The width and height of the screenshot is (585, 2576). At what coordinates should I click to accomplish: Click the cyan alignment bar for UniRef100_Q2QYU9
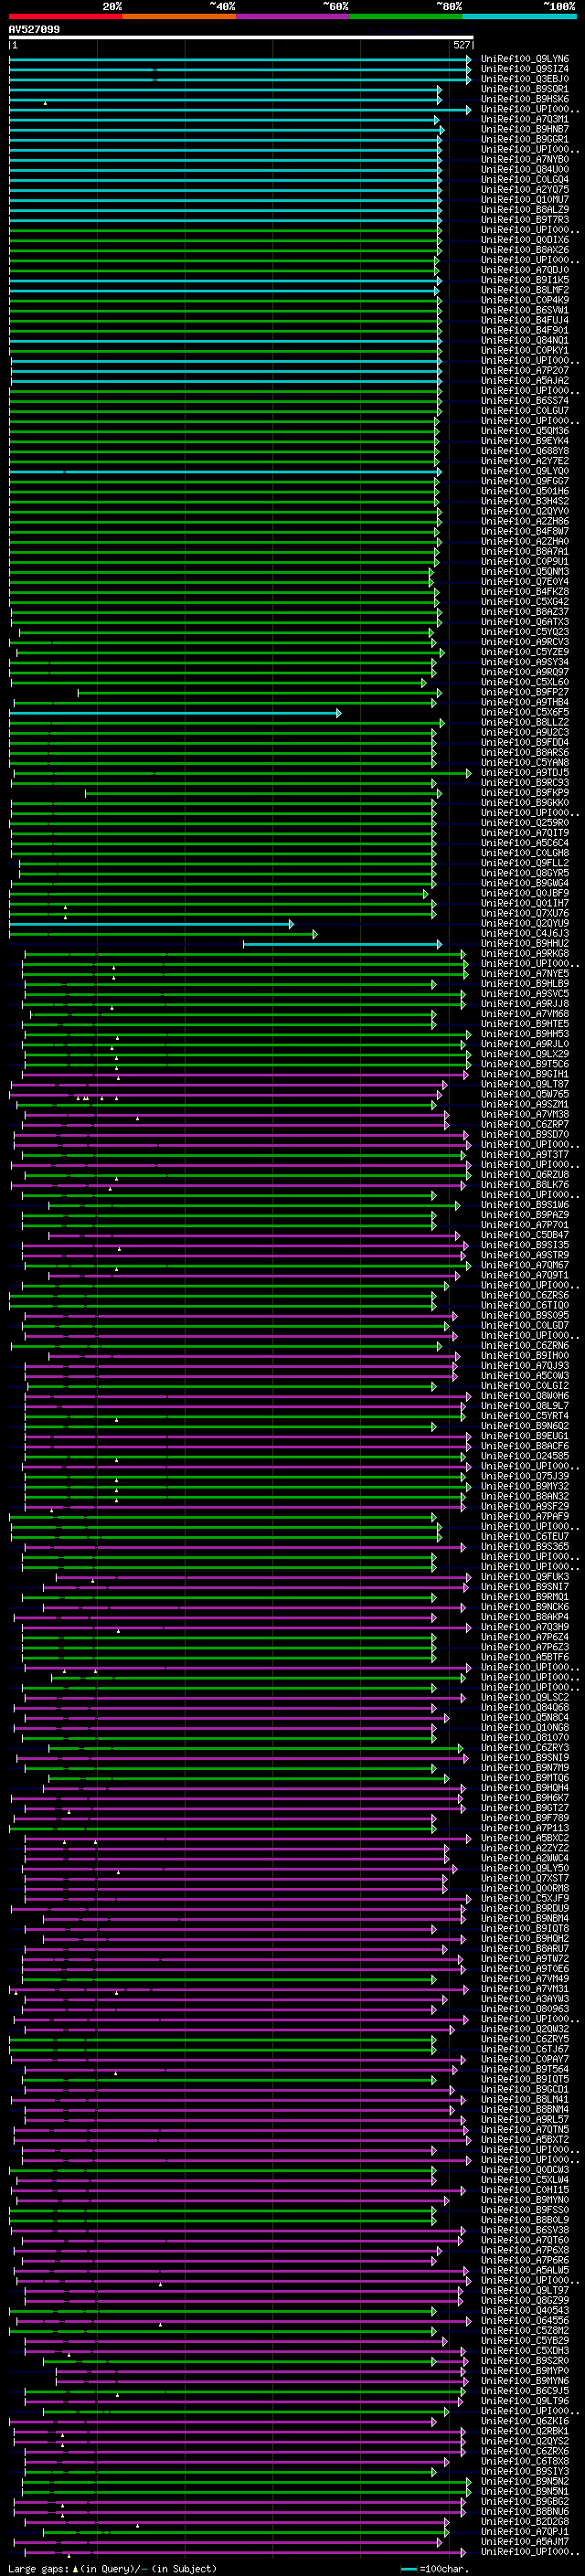pos(151,924)
